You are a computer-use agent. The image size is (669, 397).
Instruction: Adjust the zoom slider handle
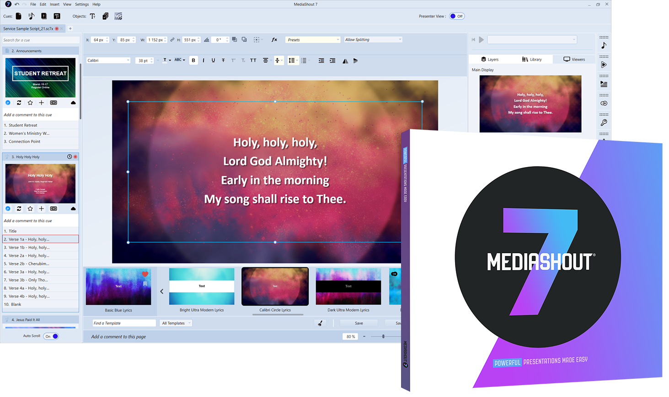coord(383,336)
